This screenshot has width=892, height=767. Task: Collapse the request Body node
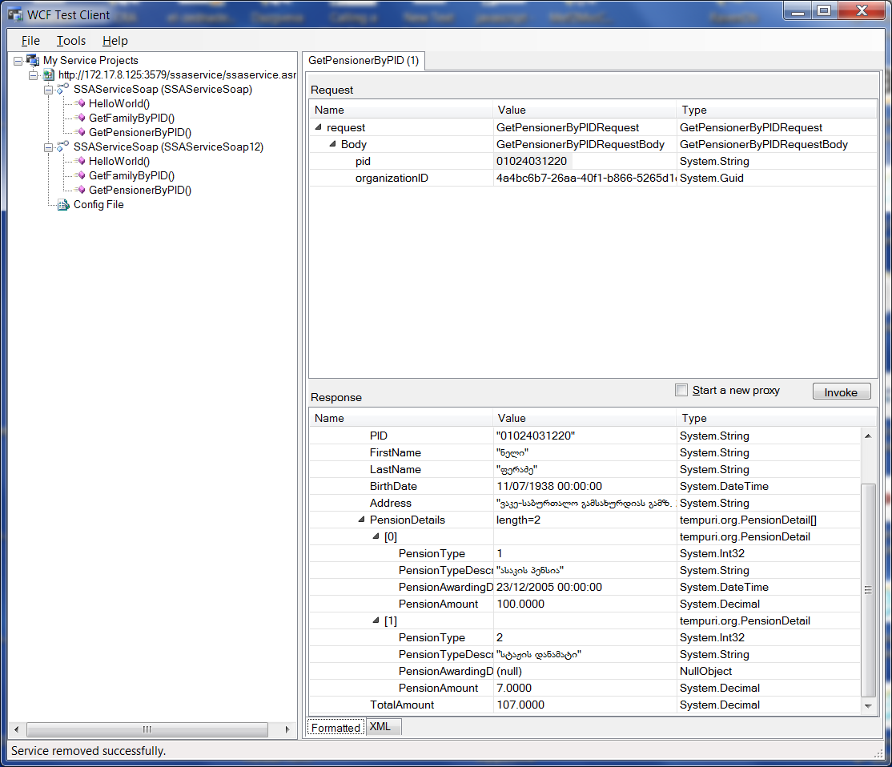tap(333, 145)
